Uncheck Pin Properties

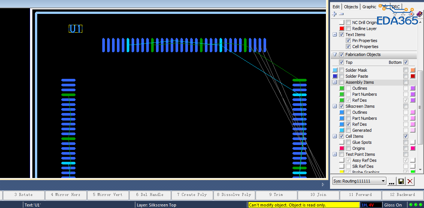tap(348, 41)
